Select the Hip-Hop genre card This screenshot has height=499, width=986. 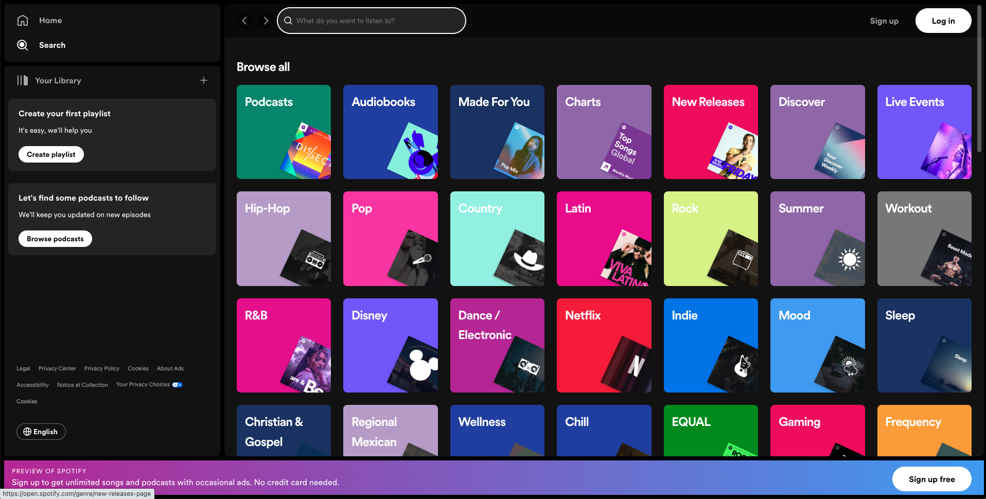pyautogui.click(x=284, y=238)
